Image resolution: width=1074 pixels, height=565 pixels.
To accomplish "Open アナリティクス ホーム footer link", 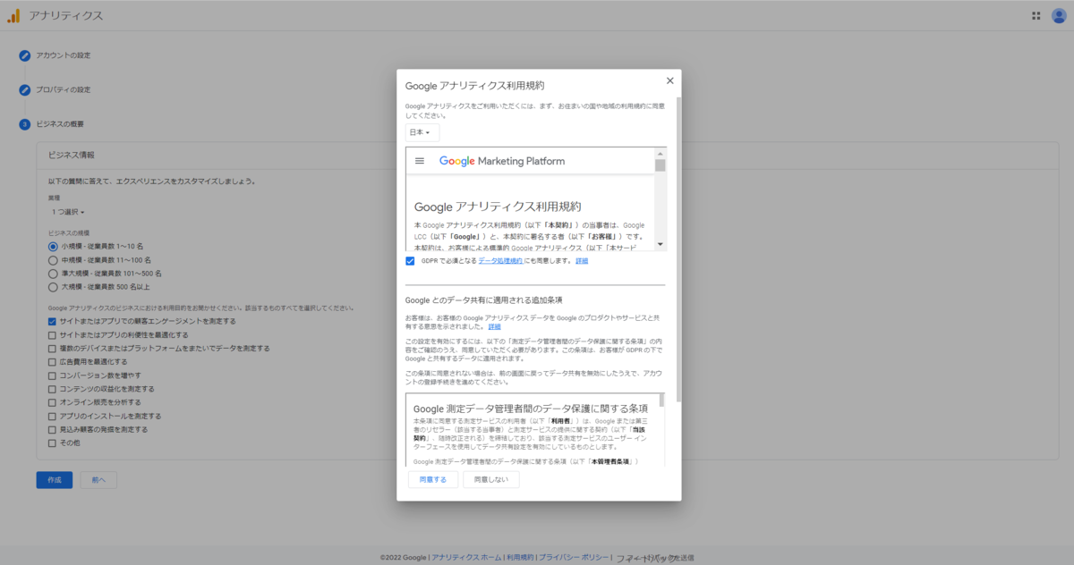I will [466, 557].
